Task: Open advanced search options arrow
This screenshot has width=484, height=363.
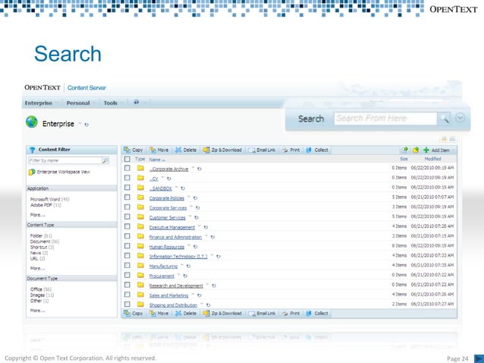Action: [460, 118]
